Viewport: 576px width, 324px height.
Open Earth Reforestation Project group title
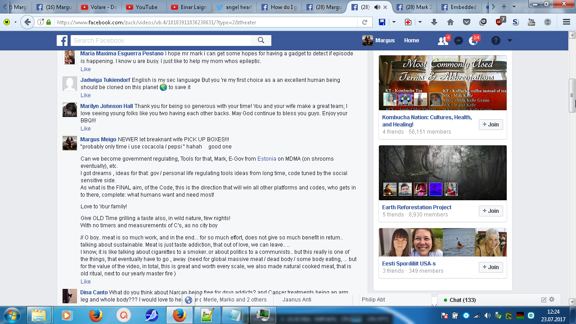(417, 207)
